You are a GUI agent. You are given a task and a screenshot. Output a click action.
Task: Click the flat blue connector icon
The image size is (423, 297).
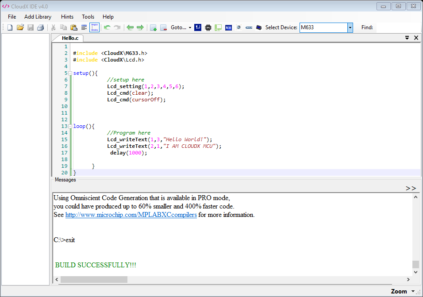click(x=249, y=27)
